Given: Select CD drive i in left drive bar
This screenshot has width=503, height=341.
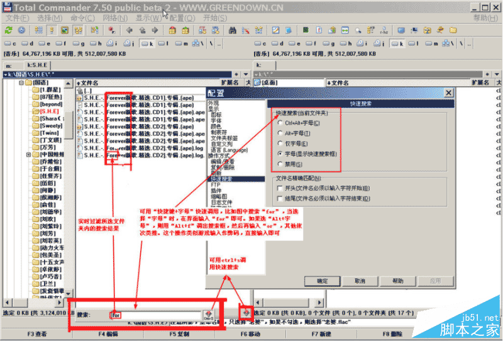Looking at the screenshot, I should point(112,43).
